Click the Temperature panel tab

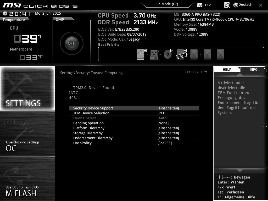tap(14, 20)
